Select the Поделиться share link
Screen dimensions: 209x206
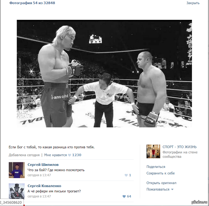tap(156, 167)
